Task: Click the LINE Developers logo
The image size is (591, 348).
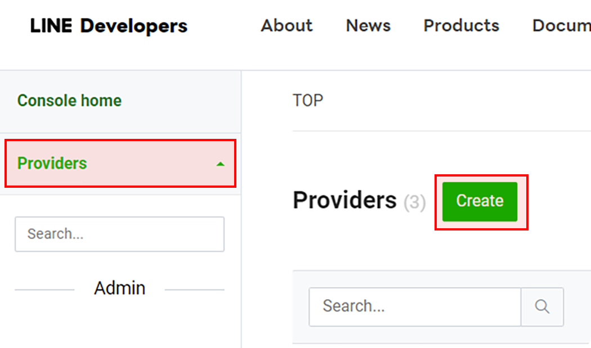Action: pyautogui.click(x=109, y=26)
